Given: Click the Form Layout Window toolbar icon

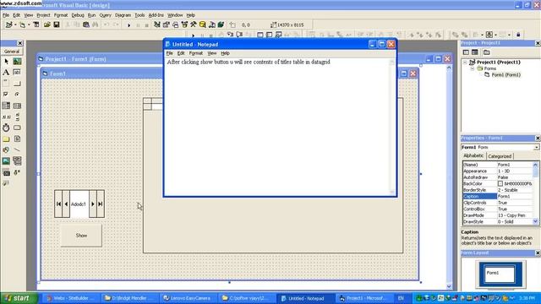Looking at the screenshot, I should (175, 24).
